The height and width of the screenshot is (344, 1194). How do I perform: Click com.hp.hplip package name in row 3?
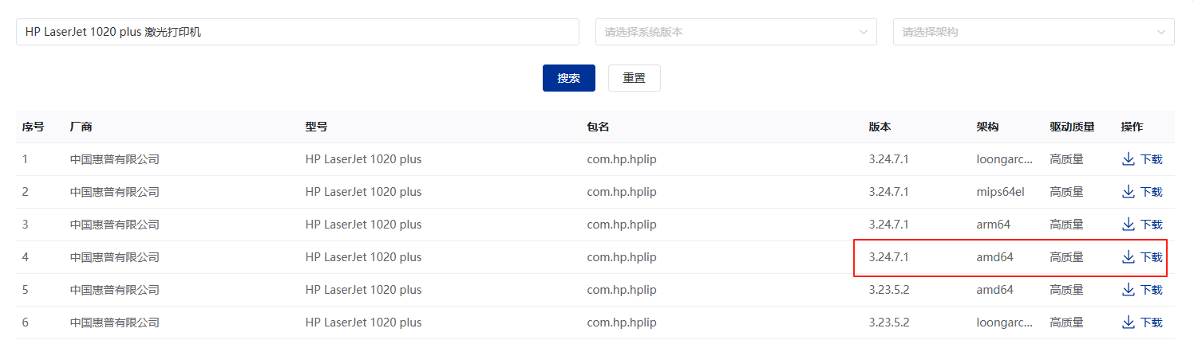622,225
